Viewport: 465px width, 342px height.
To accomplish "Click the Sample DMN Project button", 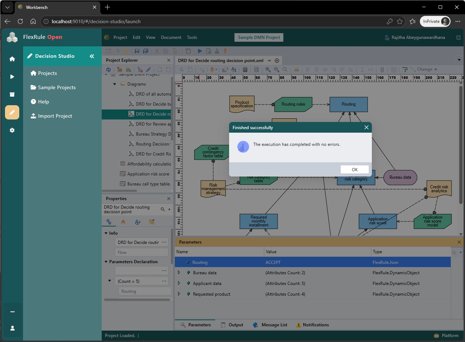I will click(259, 37).
